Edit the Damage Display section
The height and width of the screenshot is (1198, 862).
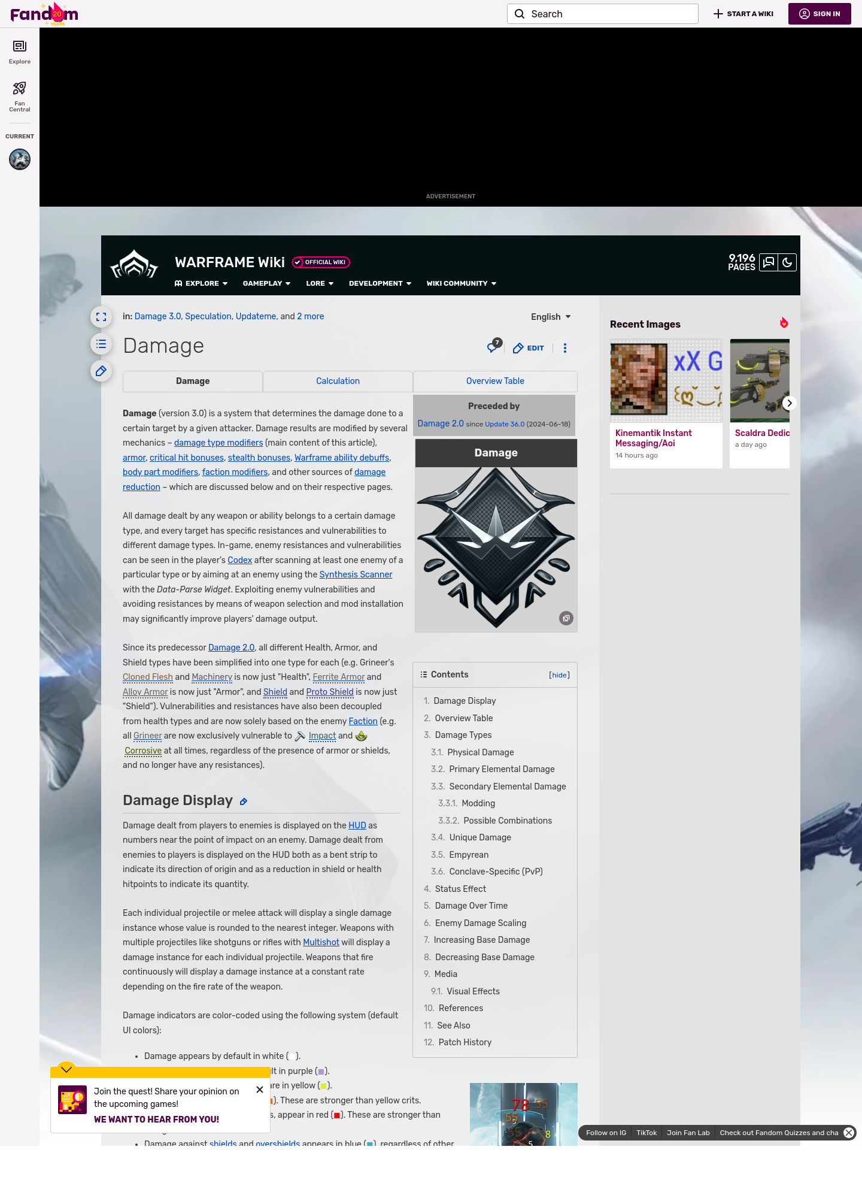[244, 801]
